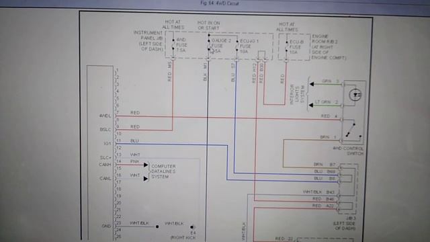Click the arrow on the PNK CANH line

pyautogui.click(x=146, y=165)
